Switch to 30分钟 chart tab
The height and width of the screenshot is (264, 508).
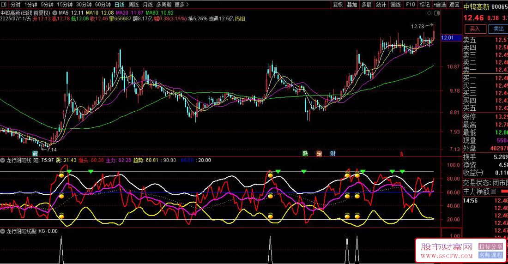coord(84,5)
